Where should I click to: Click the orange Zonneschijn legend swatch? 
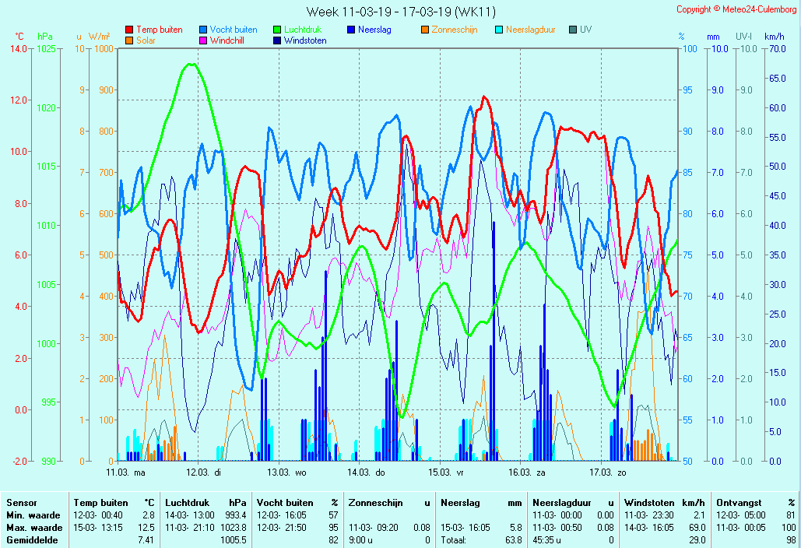425,30
